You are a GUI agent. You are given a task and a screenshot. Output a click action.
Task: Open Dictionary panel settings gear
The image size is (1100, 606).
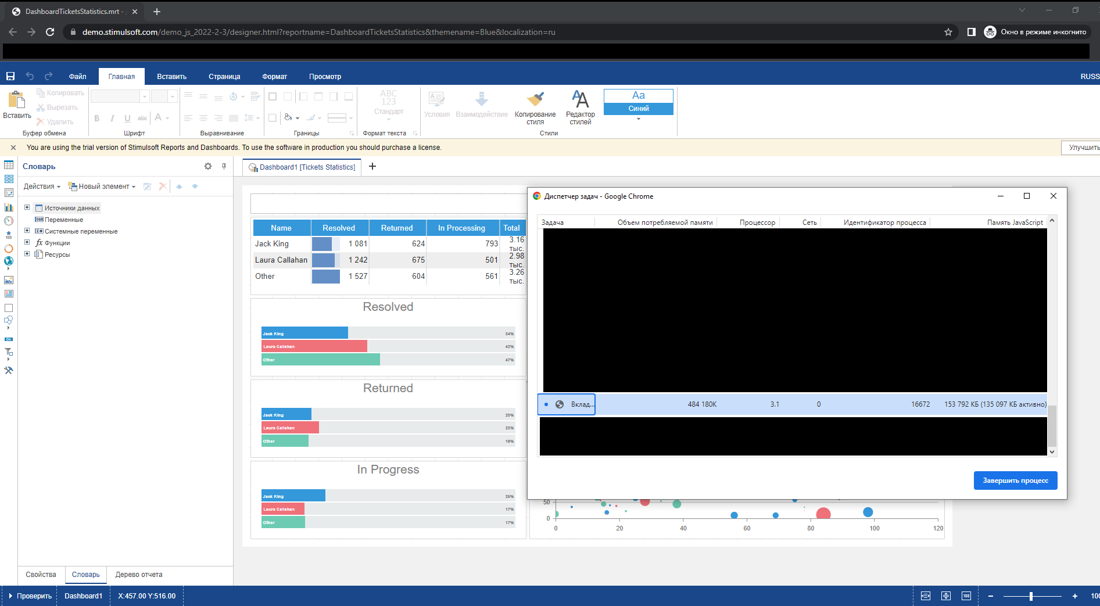(x=208, y=166)
